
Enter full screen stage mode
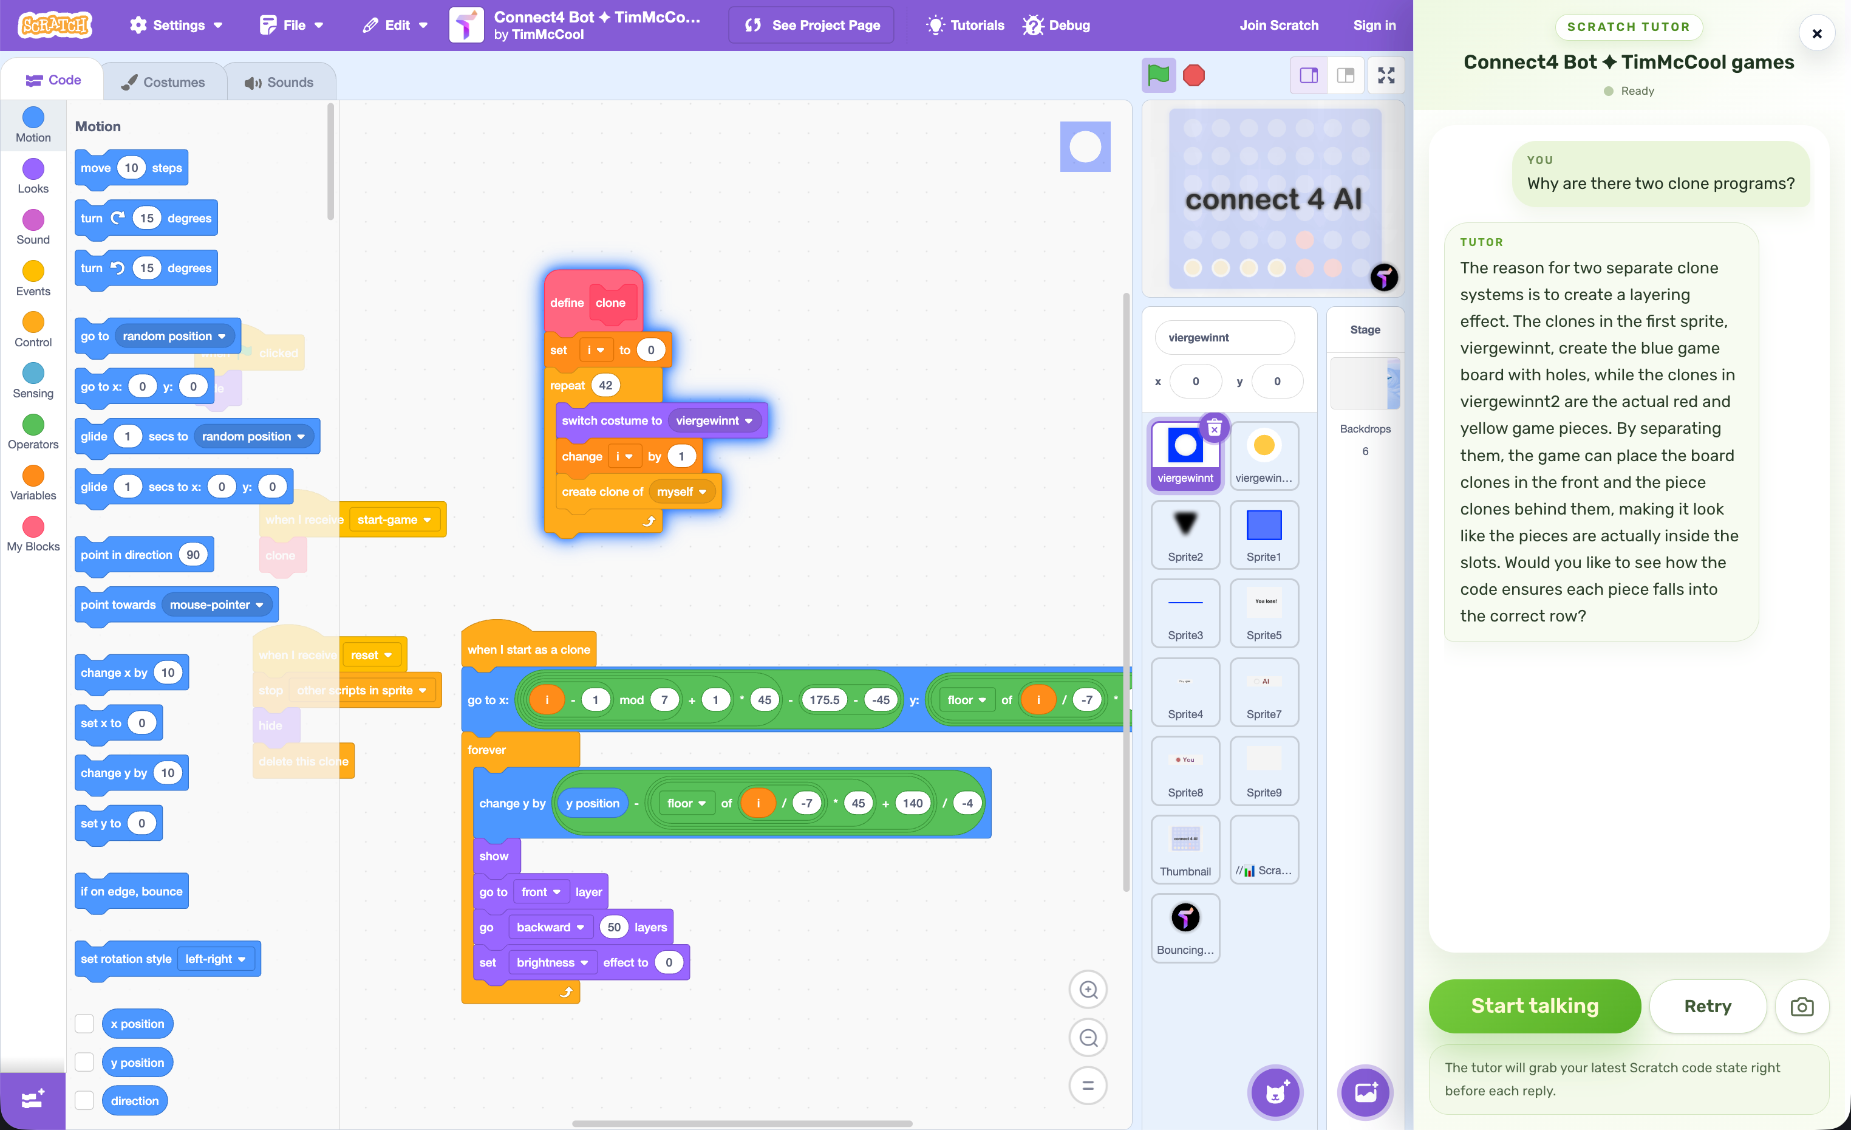click(x=1386, y=75)
